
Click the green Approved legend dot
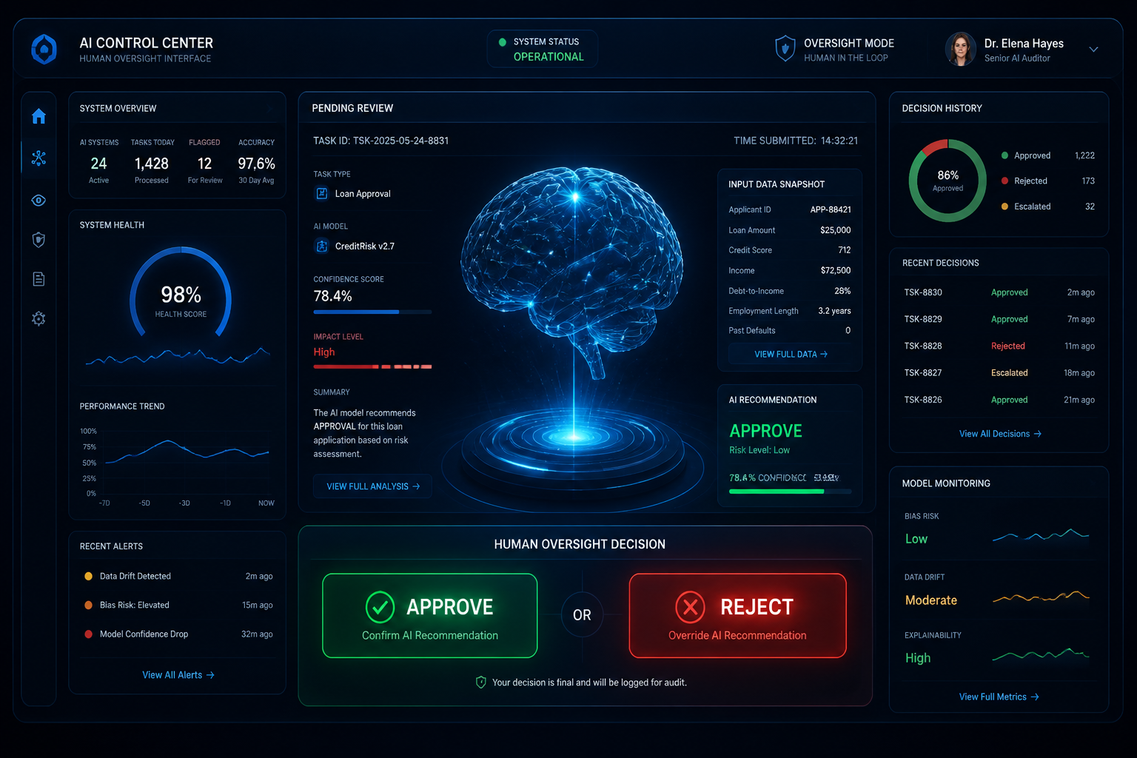[1004, 155]
